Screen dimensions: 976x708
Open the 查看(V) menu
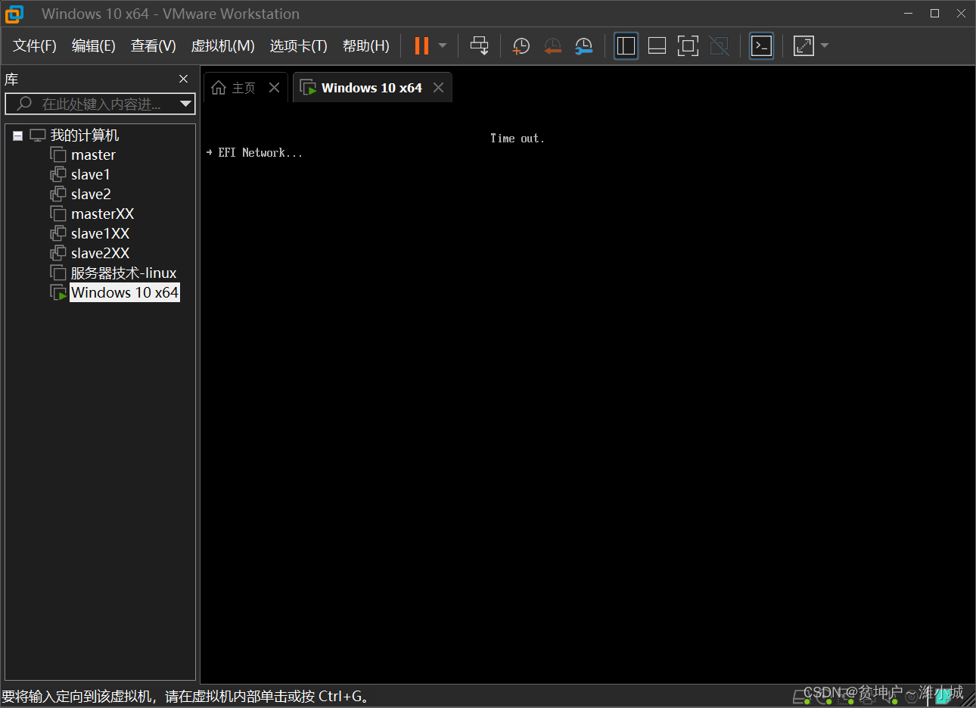coord(154,46)
